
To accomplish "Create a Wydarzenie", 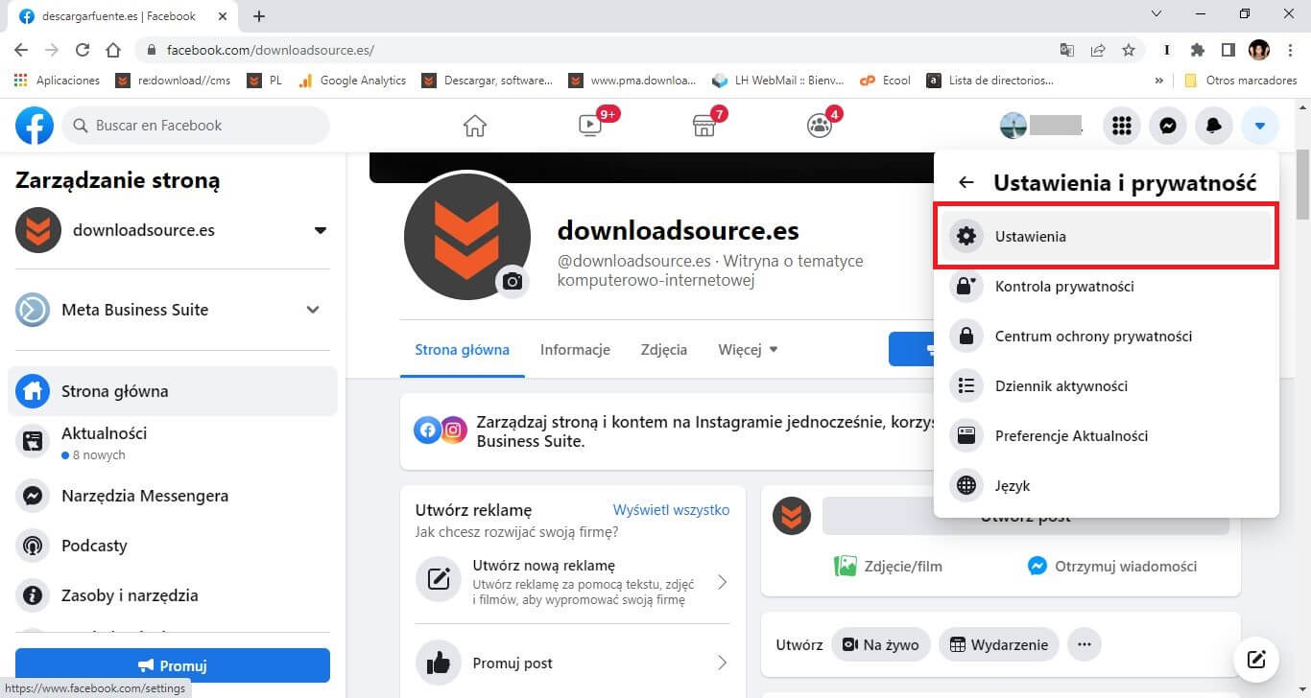I will (x=999, y=644).
